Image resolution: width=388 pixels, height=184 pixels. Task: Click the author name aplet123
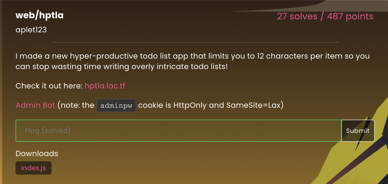[x=31, y=30]
